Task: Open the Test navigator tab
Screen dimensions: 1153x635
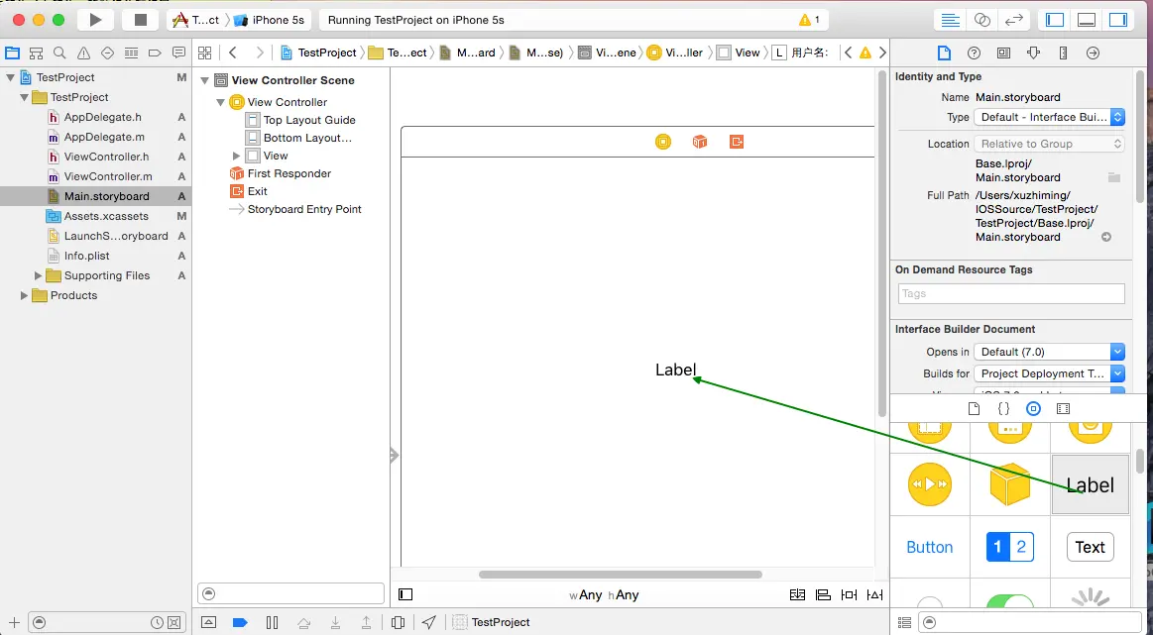Action: [x=107, y=53]
